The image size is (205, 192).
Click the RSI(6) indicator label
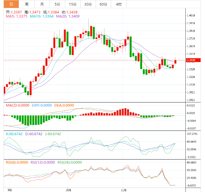(x=17, y=162)
